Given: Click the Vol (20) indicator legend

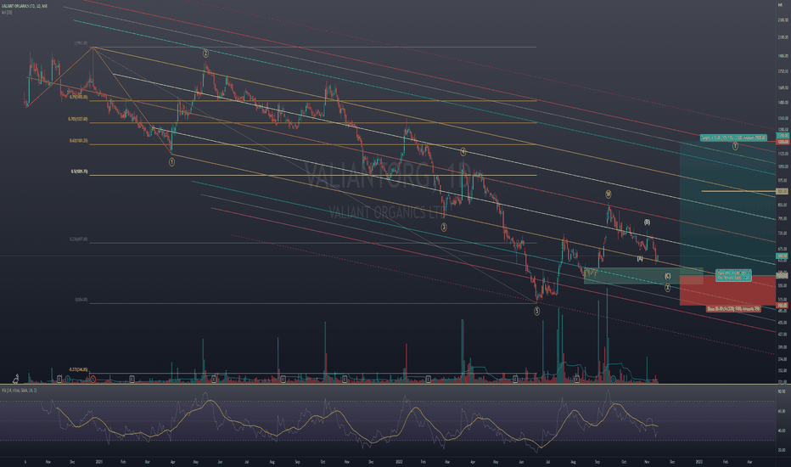Looking at the screenshot, I should pos(7,13).
